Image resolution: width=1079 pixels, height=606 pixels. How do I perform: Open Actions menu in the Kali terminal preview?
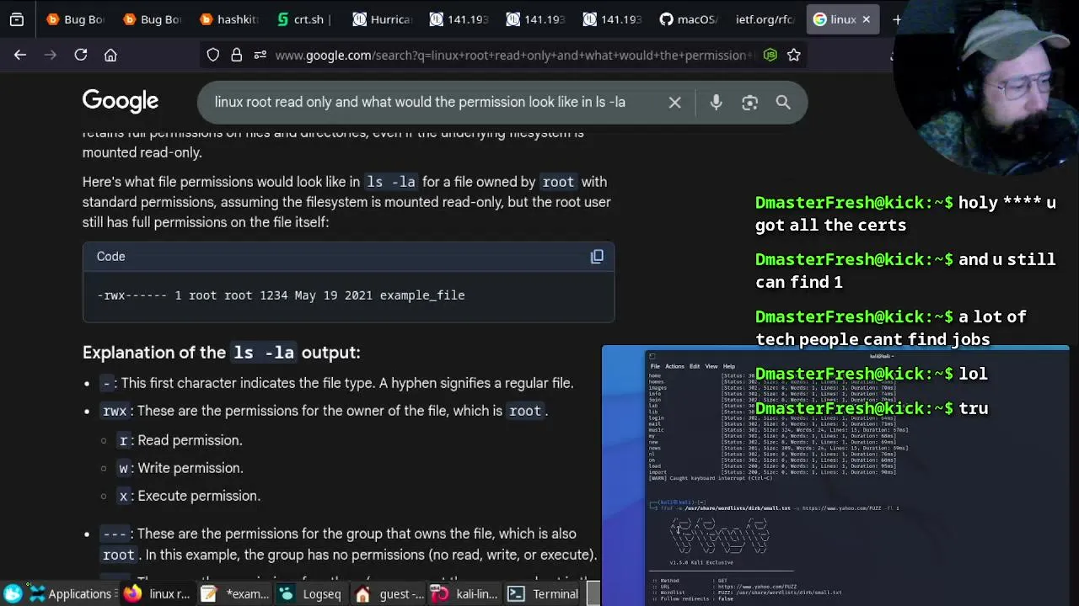click(674, 366)
